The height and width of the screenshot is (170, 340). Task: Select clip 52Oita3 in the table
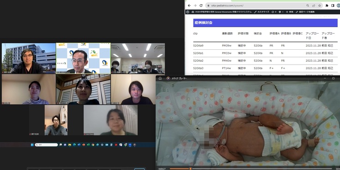click(198, 68)
